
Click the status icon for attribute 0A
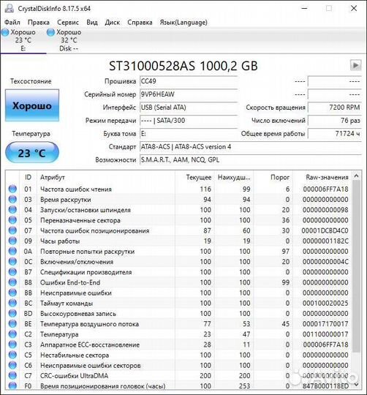pyautogui.click(x=12, y=251)
